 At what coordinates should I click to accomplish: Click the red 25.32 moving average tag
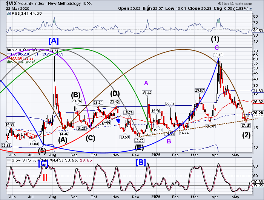[258, 102]
